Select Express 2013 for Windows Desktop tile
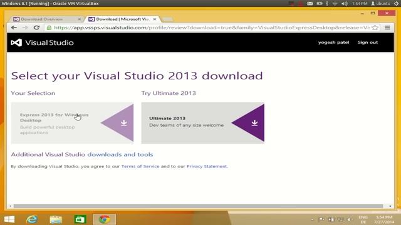Image resolution: width=401 pixels, height=225 pixels. pos(72,123)
